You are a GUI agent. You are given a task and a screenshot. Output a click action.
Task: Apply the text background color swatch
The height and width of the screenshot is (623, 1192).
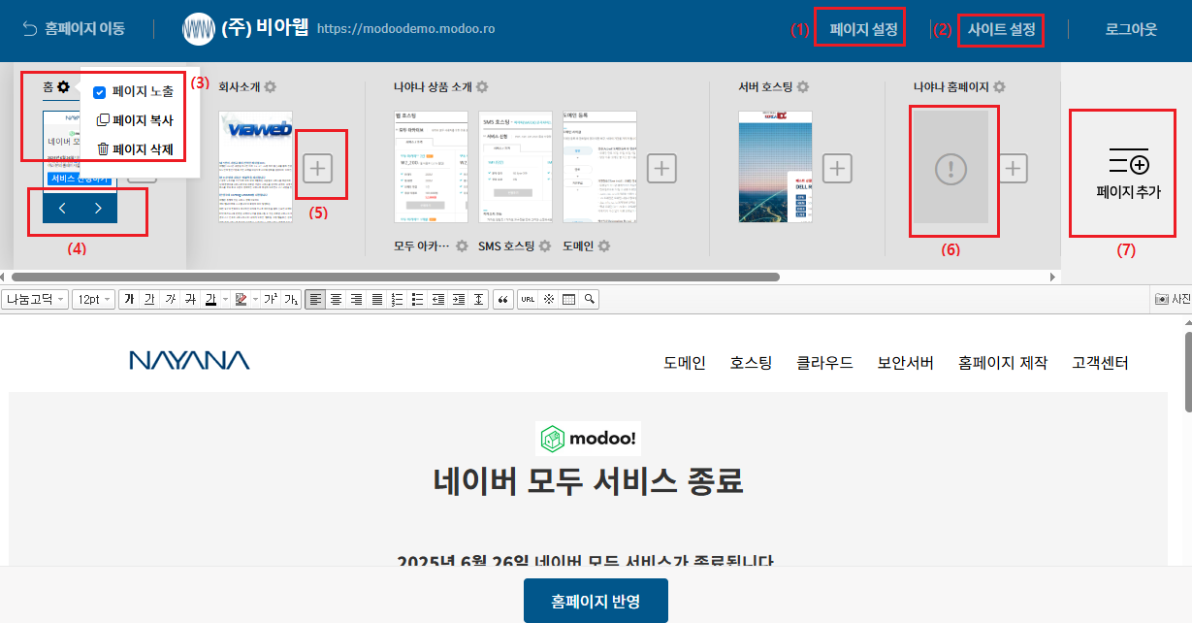tap(241, 299)
